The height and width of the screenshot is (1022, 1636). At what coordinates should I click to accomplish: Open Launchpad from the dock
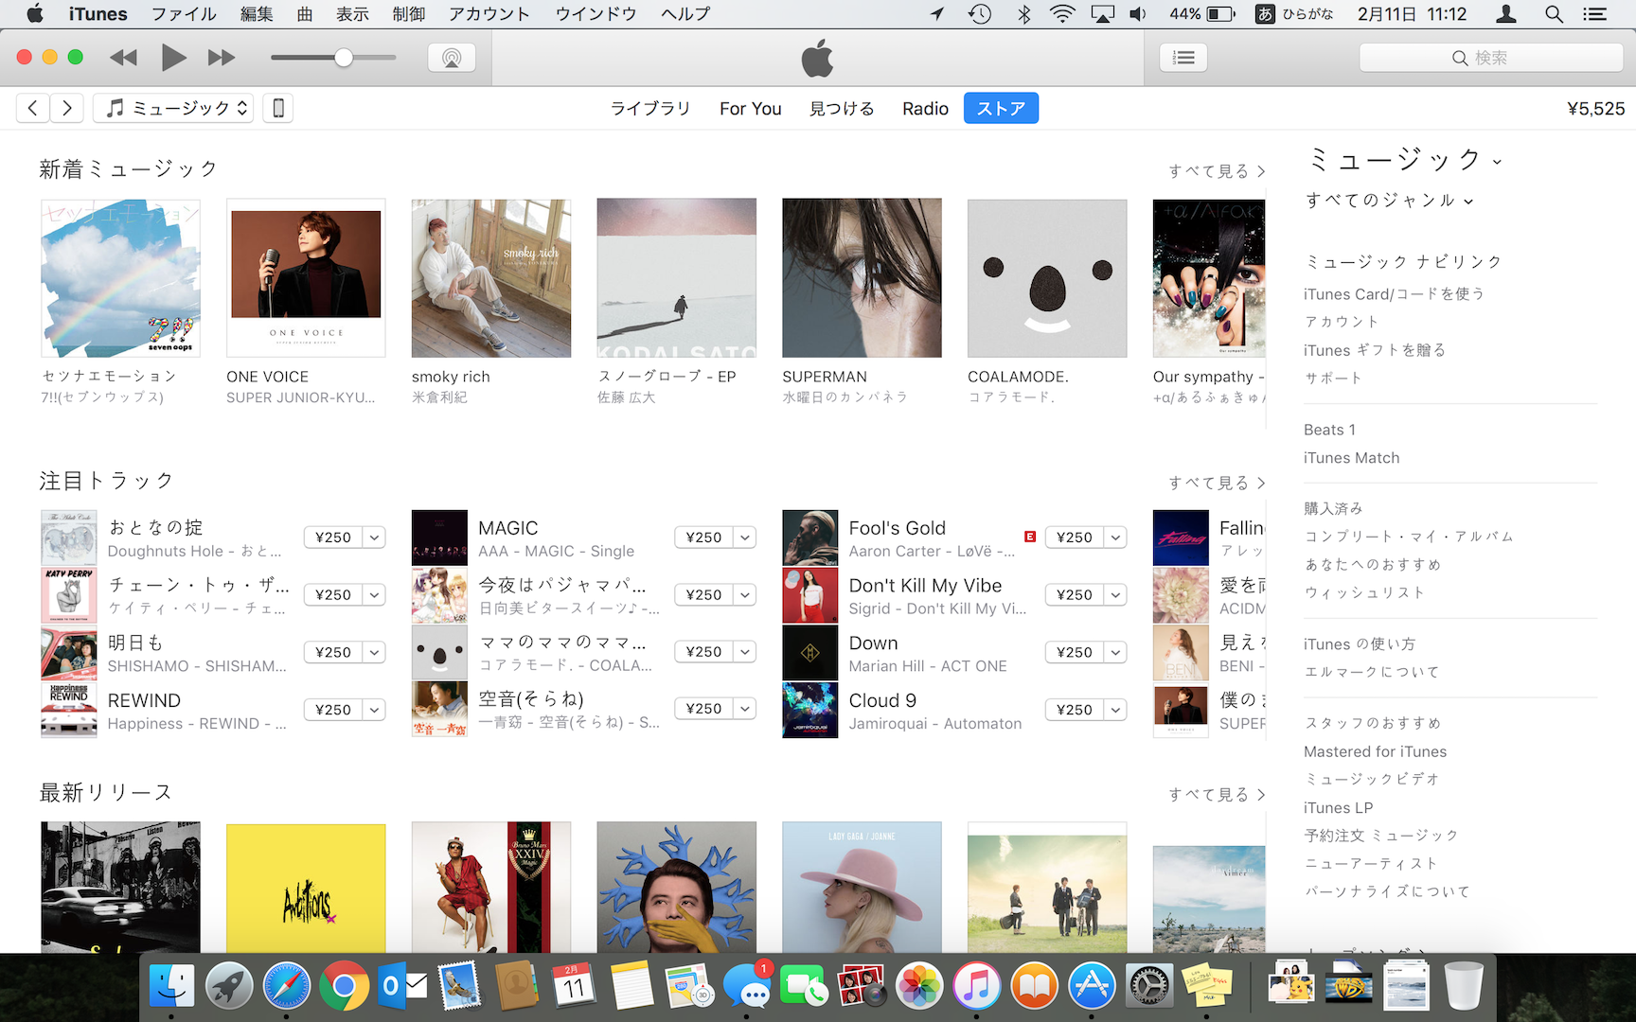pos(229,986)
